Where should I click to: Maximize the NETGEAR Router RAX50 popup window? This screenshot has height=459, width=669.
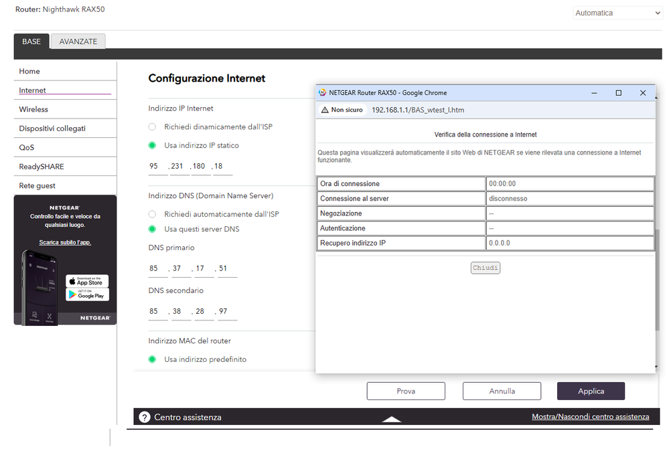click(x=618, y=93)
